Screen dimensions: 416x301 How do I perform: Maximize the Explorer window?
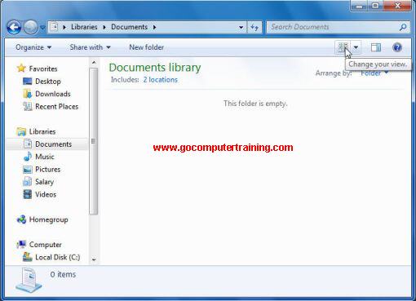(375, 6)
